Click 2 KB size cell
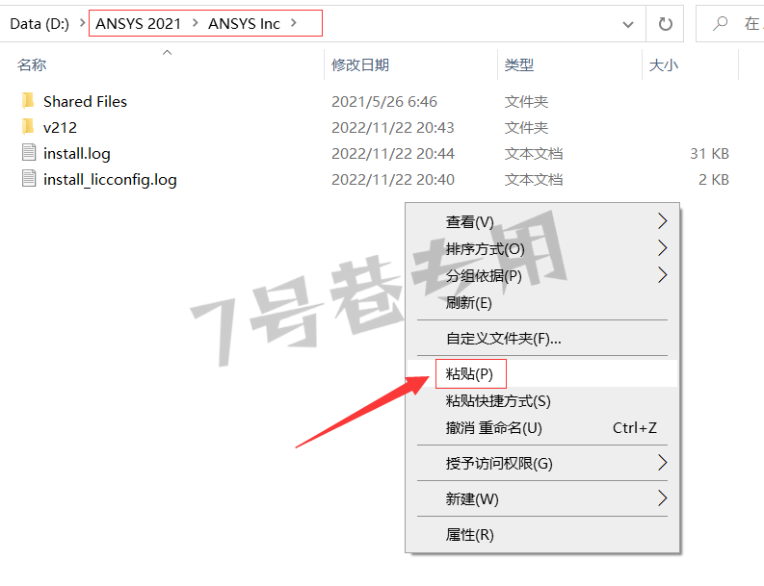Screen dimensions: 764x586 point(714,180)
